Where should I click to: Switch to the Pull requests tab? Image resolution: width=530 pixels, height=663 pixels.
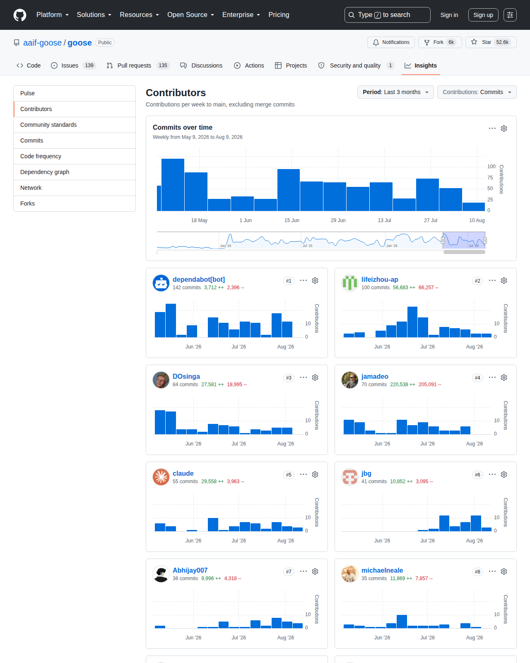pos(138,65)
